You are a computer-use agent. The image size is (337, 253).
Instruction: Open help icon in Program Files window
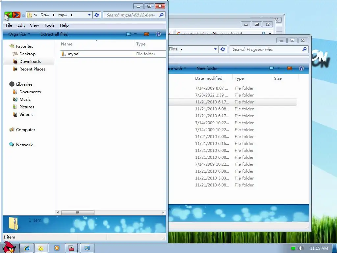click(301, 68)
